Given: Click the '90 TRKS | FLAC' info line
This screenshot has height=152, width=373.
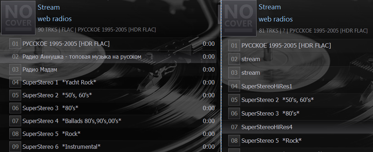Looking at the screenshot, I should tap(97, 30).
